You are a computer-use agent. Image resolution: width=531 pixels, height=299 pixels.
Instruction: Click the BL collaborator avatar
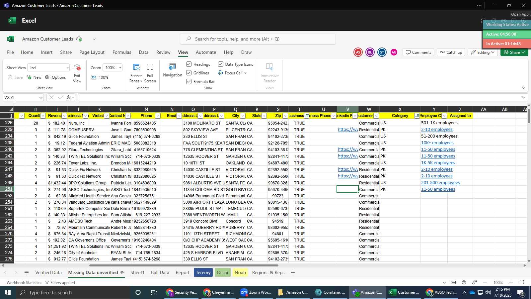point(370,52)
